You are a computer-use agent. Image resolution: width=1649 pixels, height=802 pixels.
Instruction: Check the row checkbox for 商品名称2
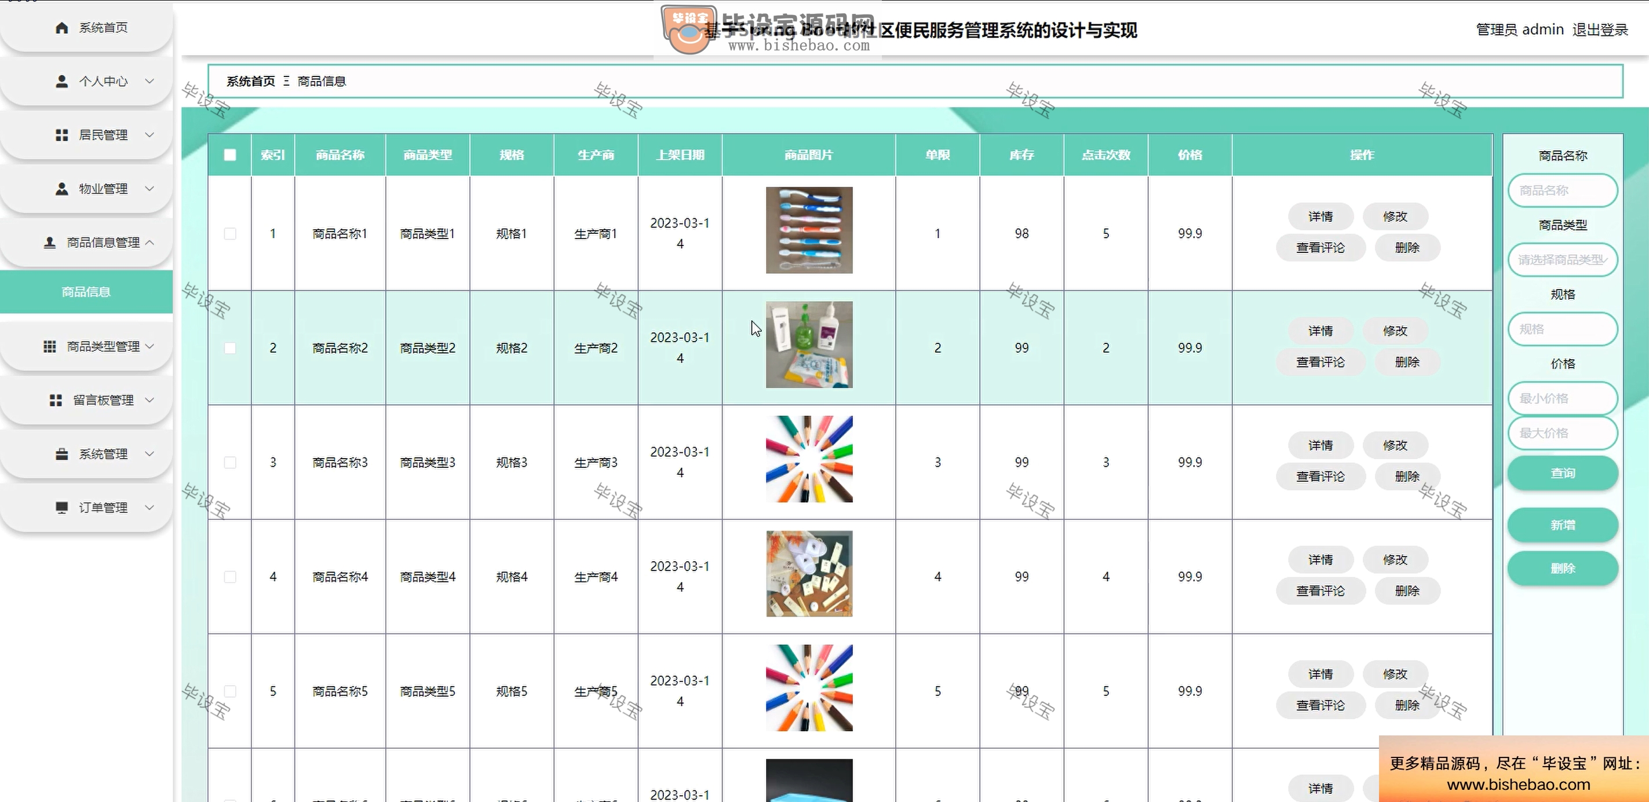coord(230,348)
